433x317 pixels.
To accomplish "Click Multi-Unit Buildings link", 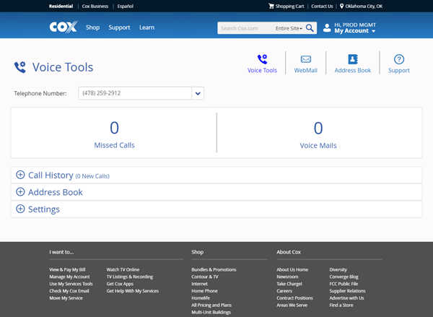I will click(211, 312).
